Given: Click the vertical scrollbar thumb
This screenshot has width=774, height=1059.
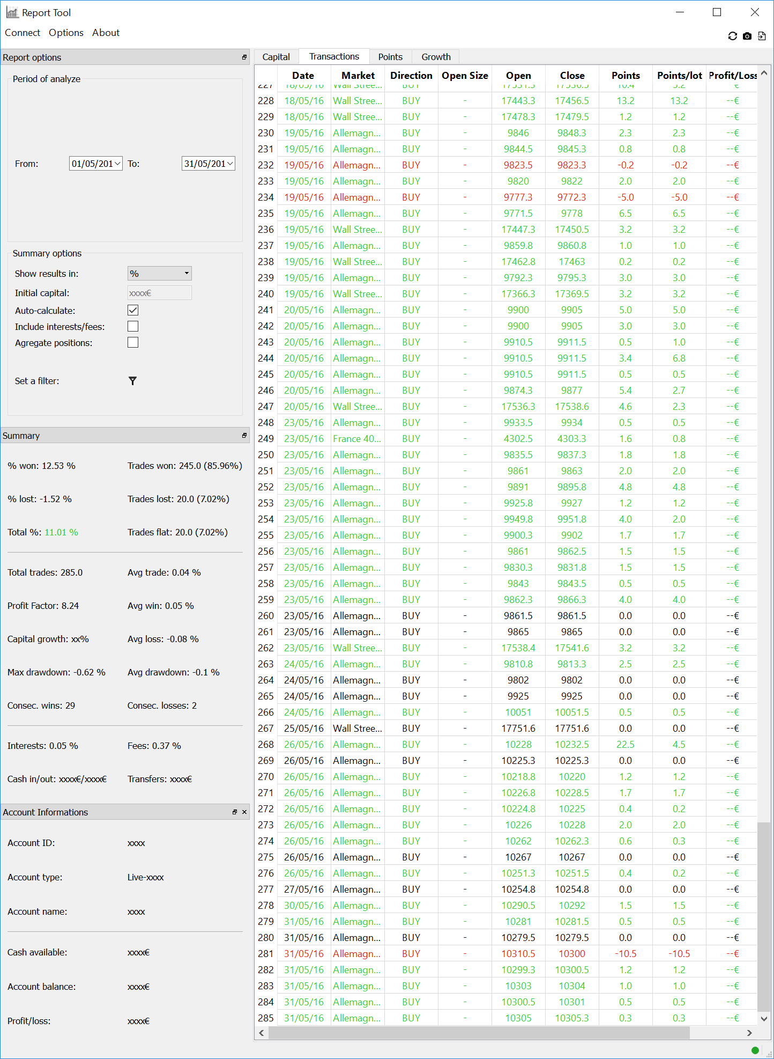Looking at the screenshot, I should [764, 917].
